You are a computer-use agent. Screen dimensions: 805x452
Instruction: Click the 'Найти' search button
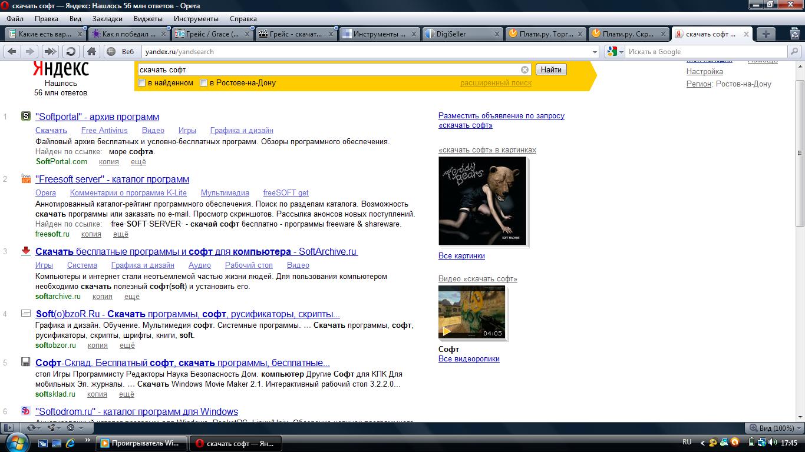[551, 69]
